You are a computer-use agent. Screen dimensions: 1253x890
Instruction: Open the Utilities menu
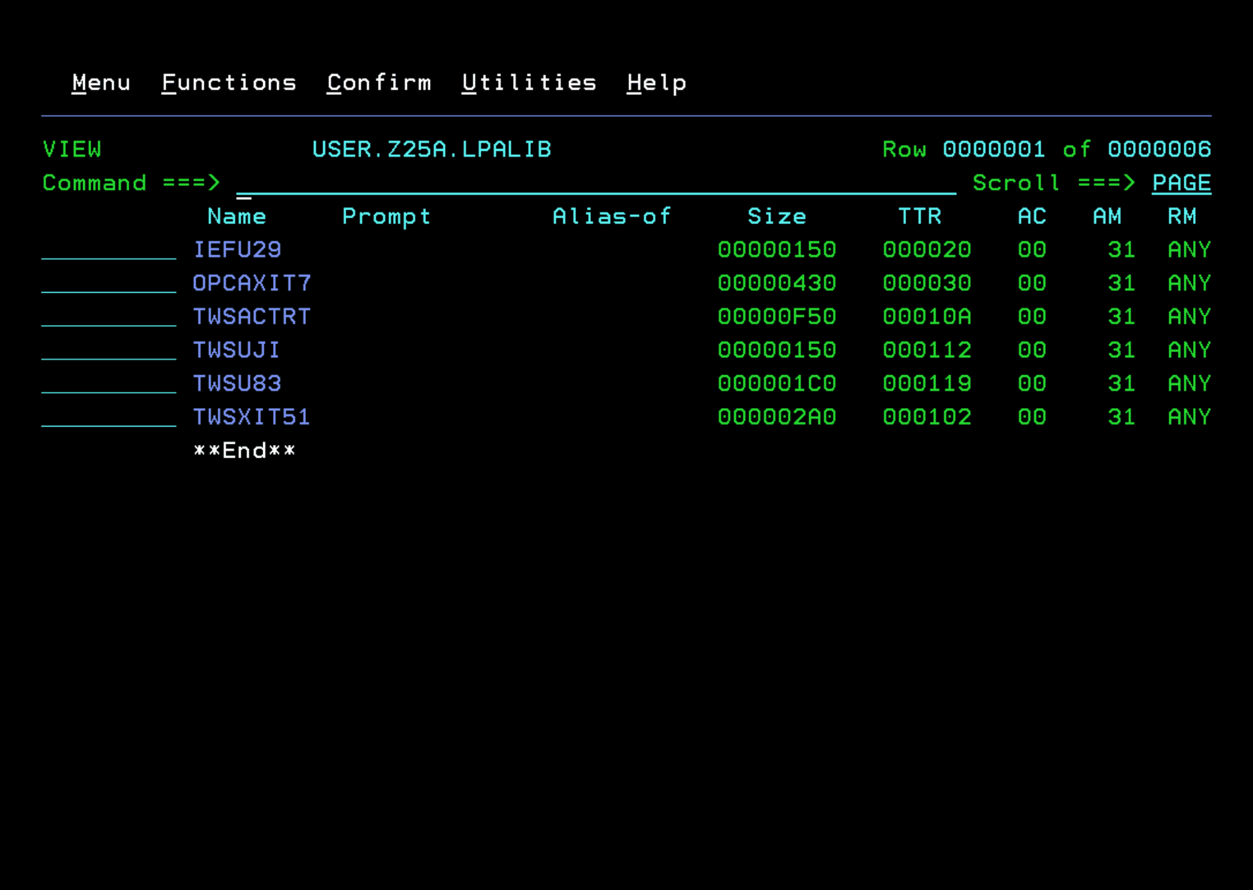click(529, 83)
